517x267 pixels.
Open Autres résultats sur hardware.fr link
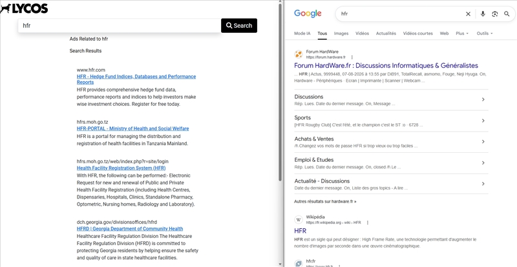coord(325,201)
